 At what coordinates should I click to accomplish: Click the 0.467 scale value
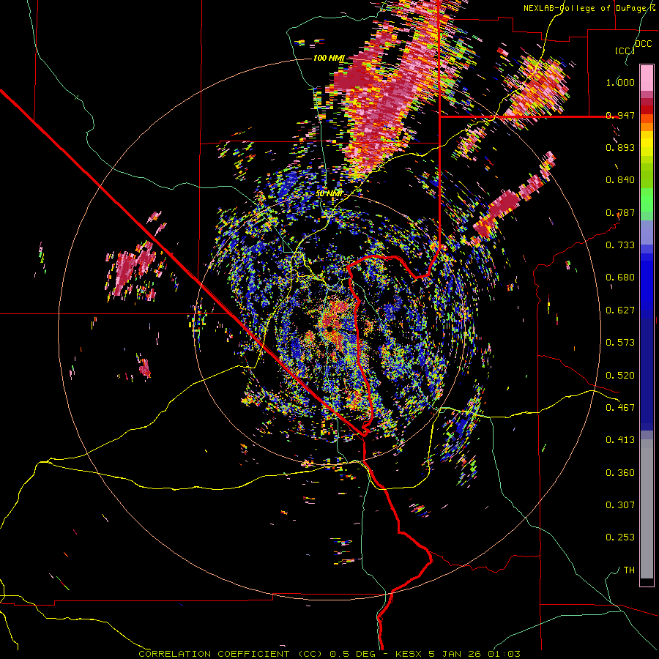[x=620, y=408]
